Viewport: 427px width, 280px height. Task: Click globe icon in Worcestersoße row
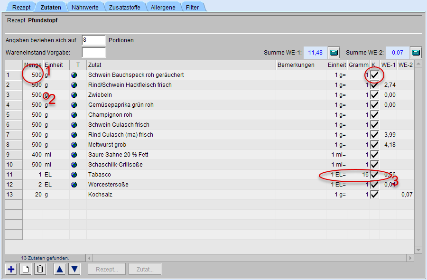[x=74, y=185]
